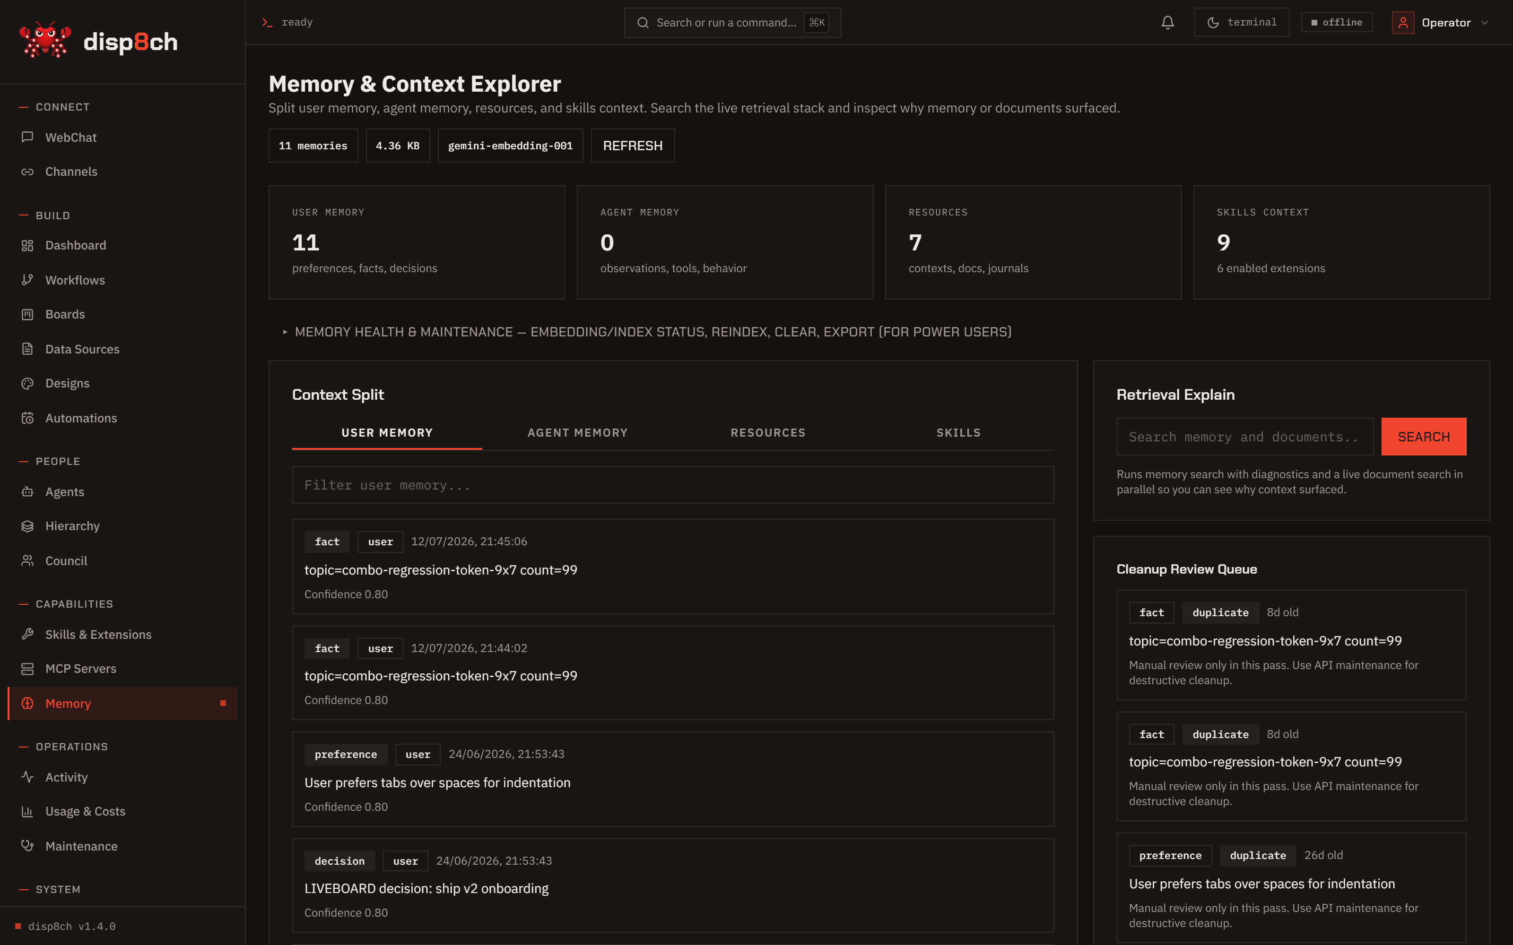Click the Activity pulse icon

27,777
